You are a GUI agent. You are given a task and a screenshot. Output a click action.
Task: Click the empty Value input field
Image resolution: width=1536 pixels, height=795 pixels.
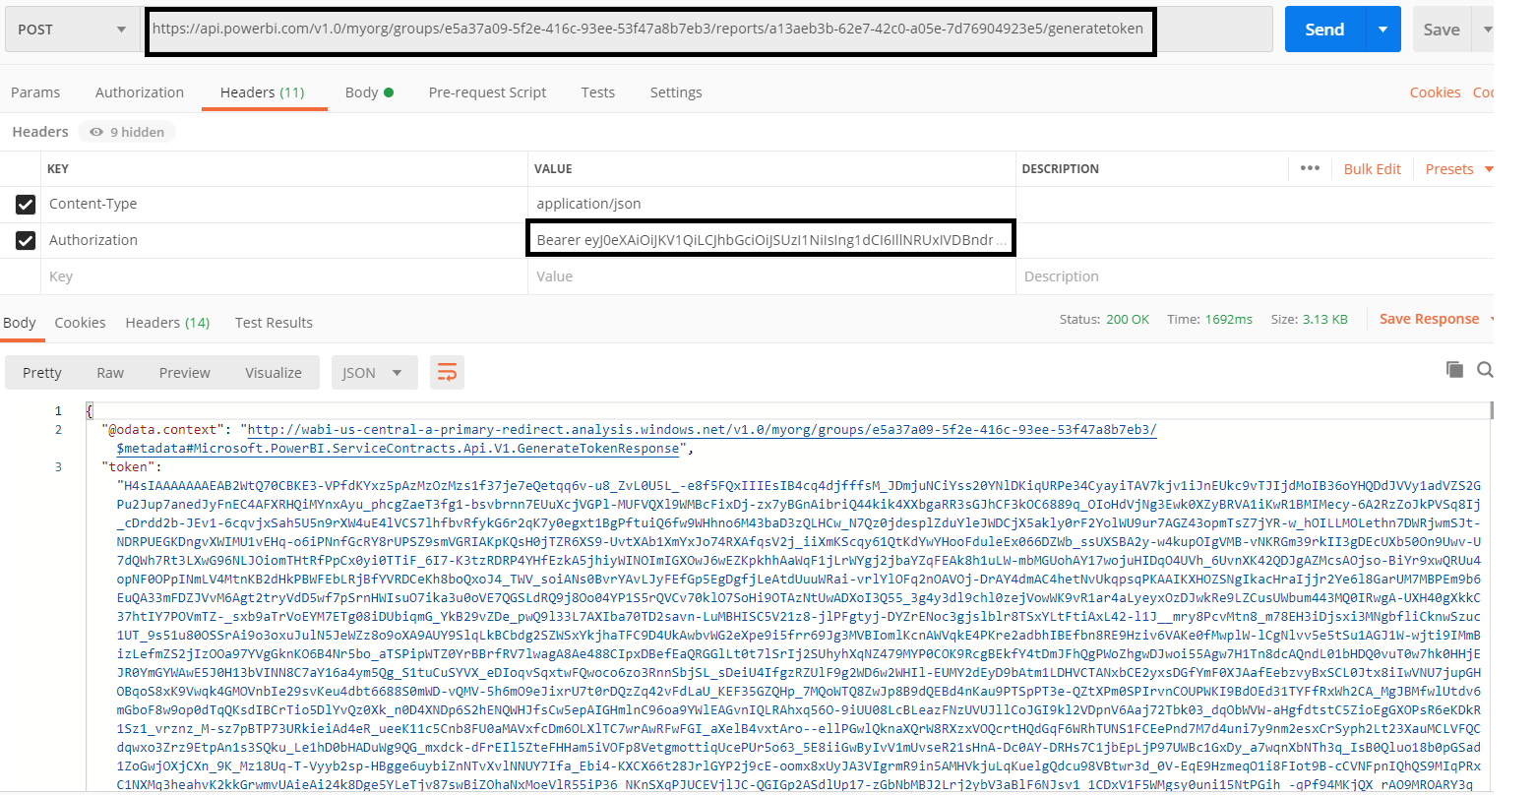pos(772,276)
